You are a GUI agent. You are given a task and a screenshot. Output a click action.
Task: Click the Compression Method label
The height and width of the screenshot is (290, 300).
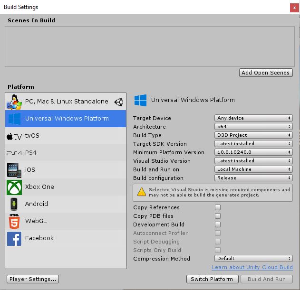point(162,259)
